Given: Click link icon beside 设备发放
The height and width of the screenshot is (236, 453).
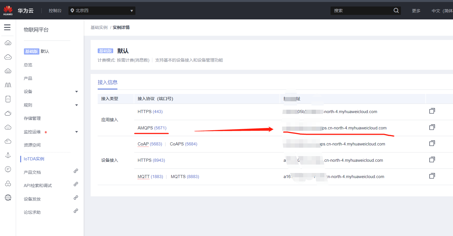Looking at the screenshot, I should pyautogui.click(x=76, y=197).
